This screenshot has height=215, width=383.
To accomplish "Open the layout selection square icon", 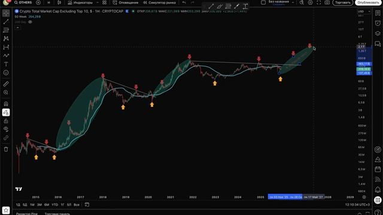I will 263,2.
